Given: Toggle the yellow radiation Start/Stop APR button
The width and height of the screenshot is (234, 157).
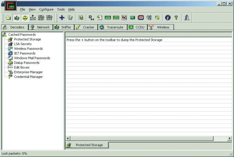Looking at the screenshot, I should (25, 18).
